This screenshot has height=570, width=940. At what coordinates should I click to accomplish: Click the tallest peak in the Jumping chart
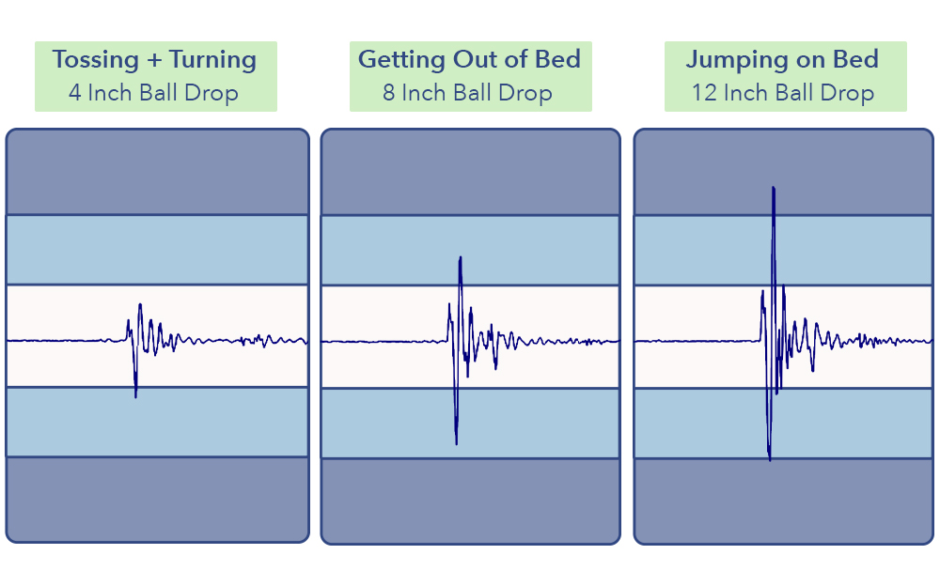(x=774, y=189)
